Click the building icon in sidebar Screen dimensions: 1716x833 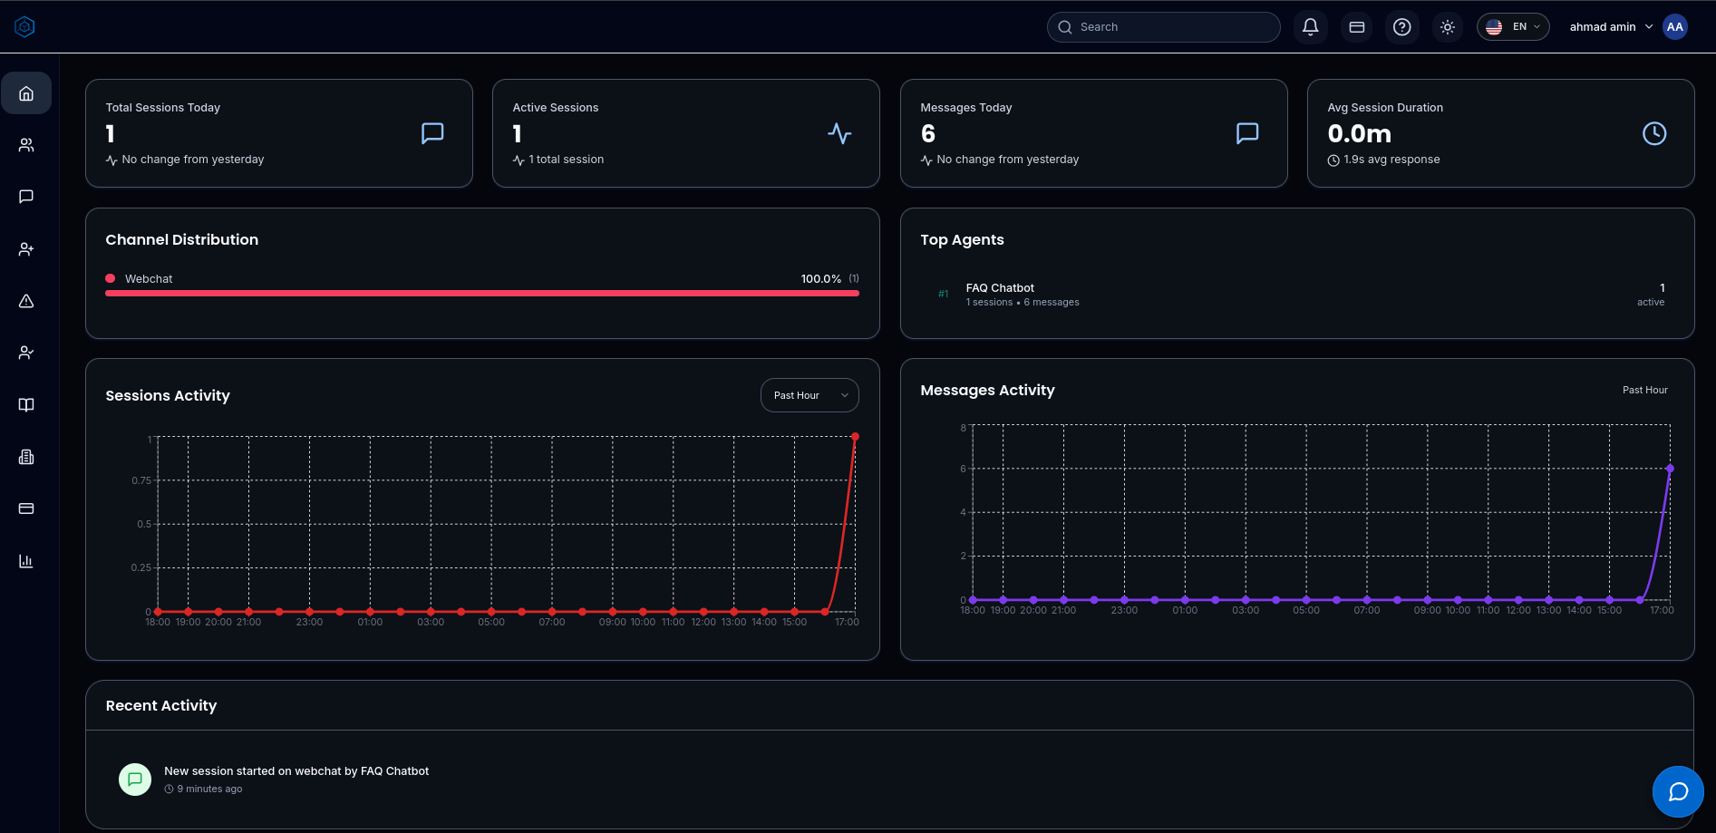pos(26,457)
